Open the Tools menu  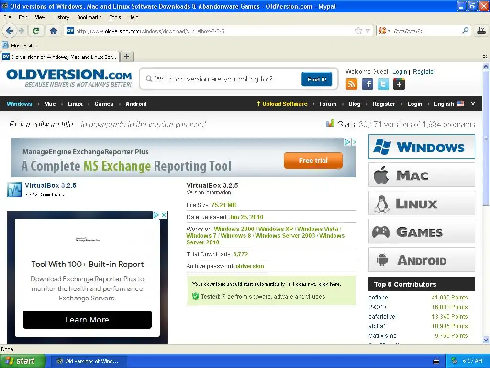(115, 17)
